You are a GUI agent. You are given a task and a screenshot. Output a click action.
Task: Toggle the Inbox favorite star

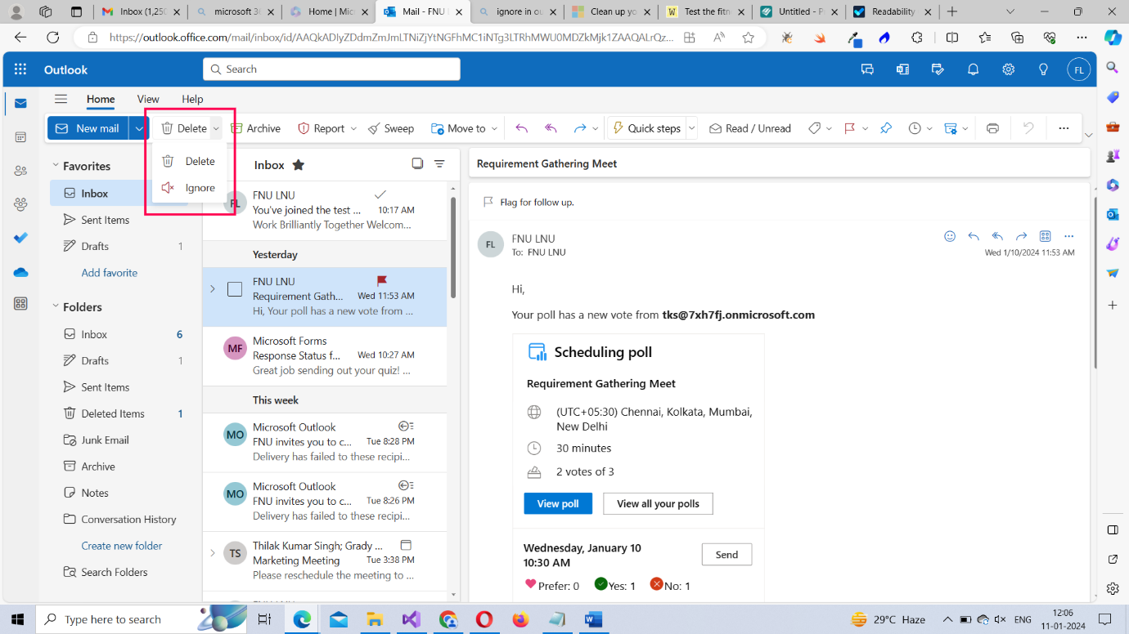point(299,165)
